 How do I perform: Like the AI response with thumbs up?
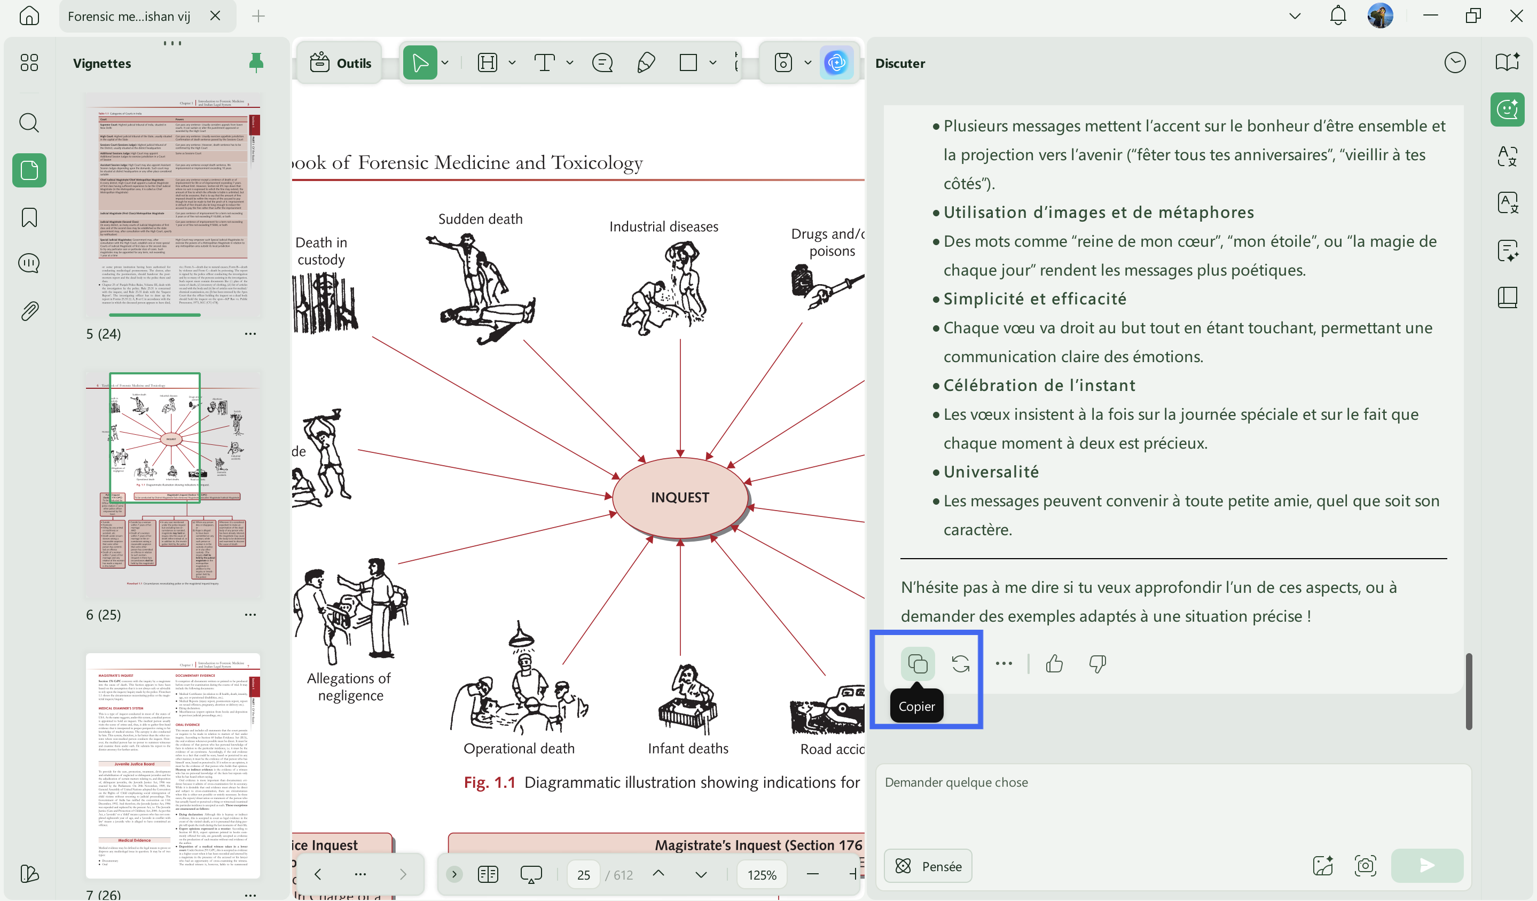click(1054, 663)
